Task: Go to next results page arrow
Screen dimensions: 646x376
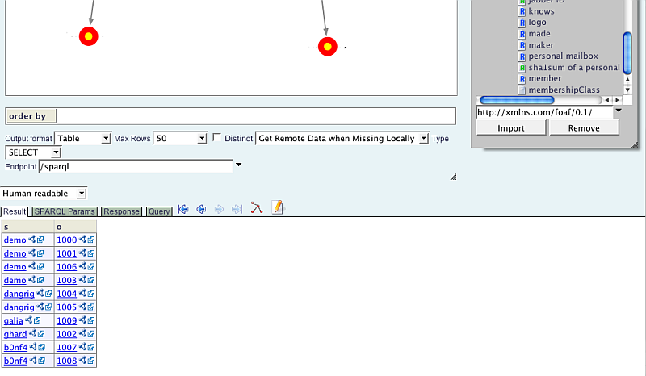Action: coord(219,209)
